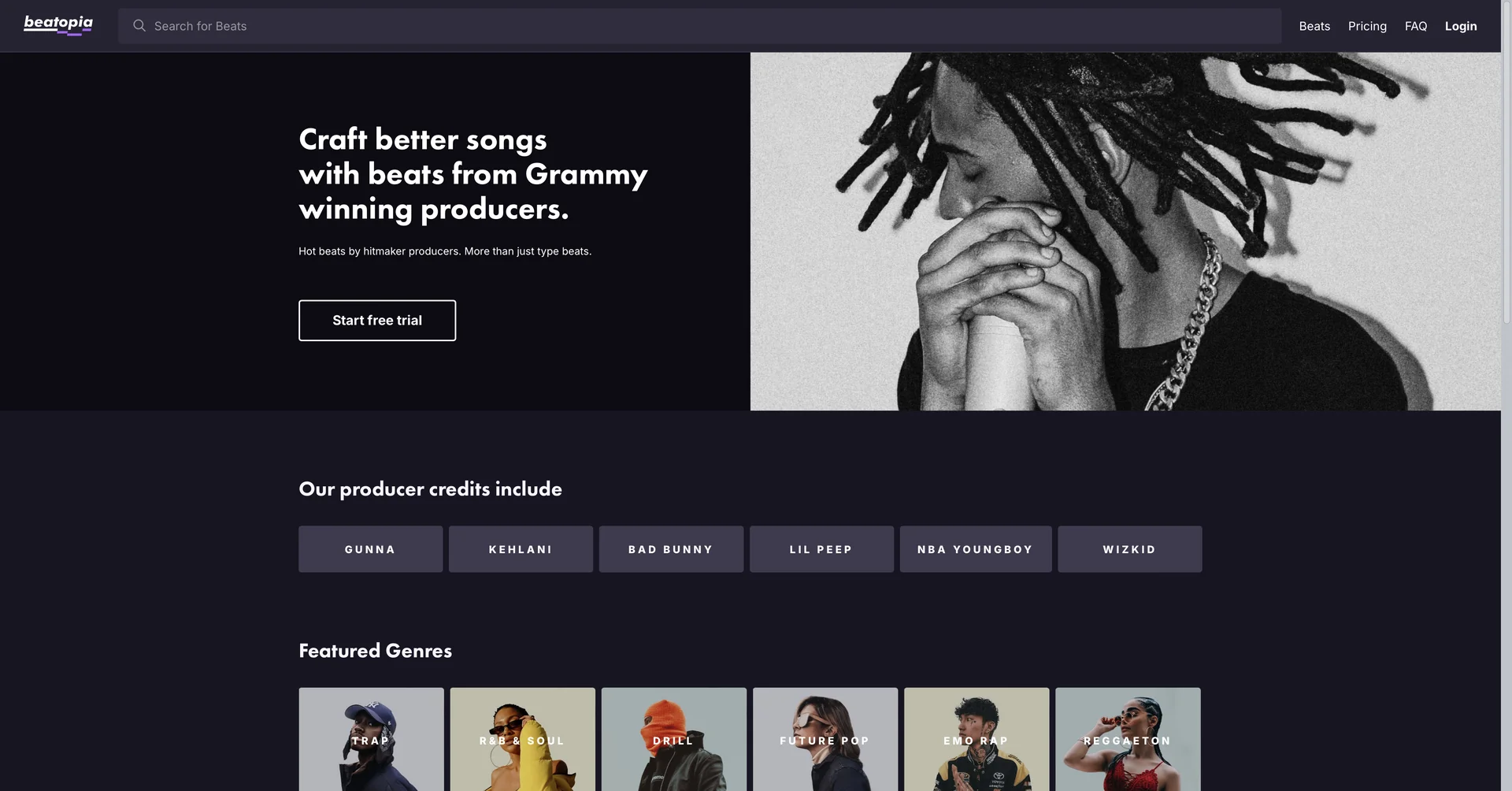The width and height of the screenshot is (1512, 791).
Task: Select the GUNNA credit tile
Action: click(370, 549)
